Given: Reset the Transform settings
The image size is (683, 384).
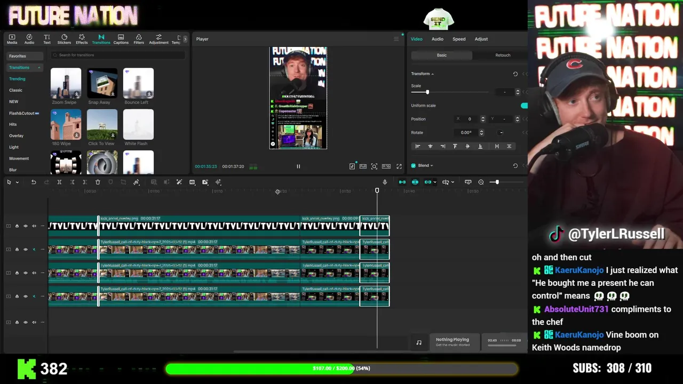Looking at the screenshot, I should tap(515, 74).
